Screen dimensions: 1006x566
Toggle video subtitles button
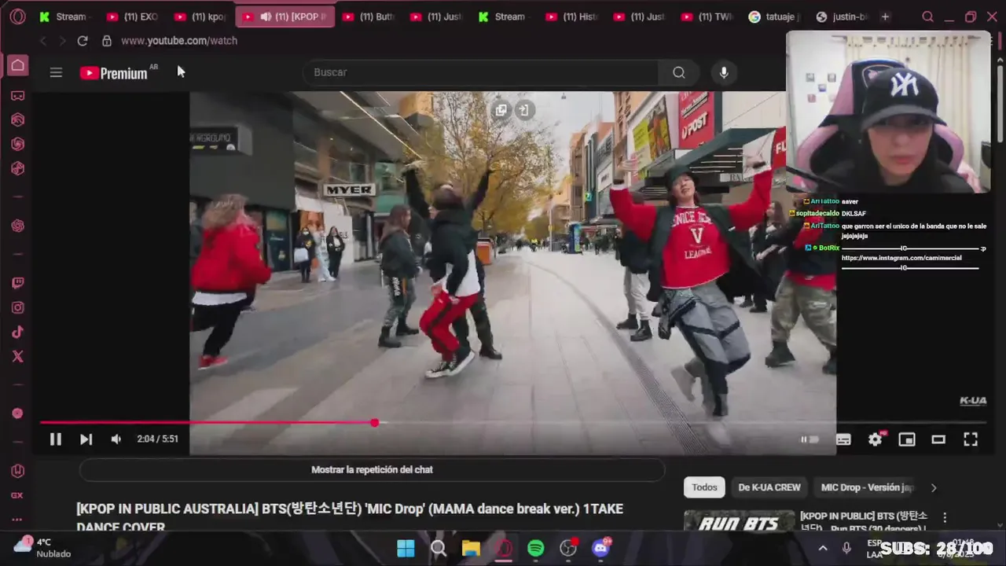pyautogui.click(x=843, y=439)
